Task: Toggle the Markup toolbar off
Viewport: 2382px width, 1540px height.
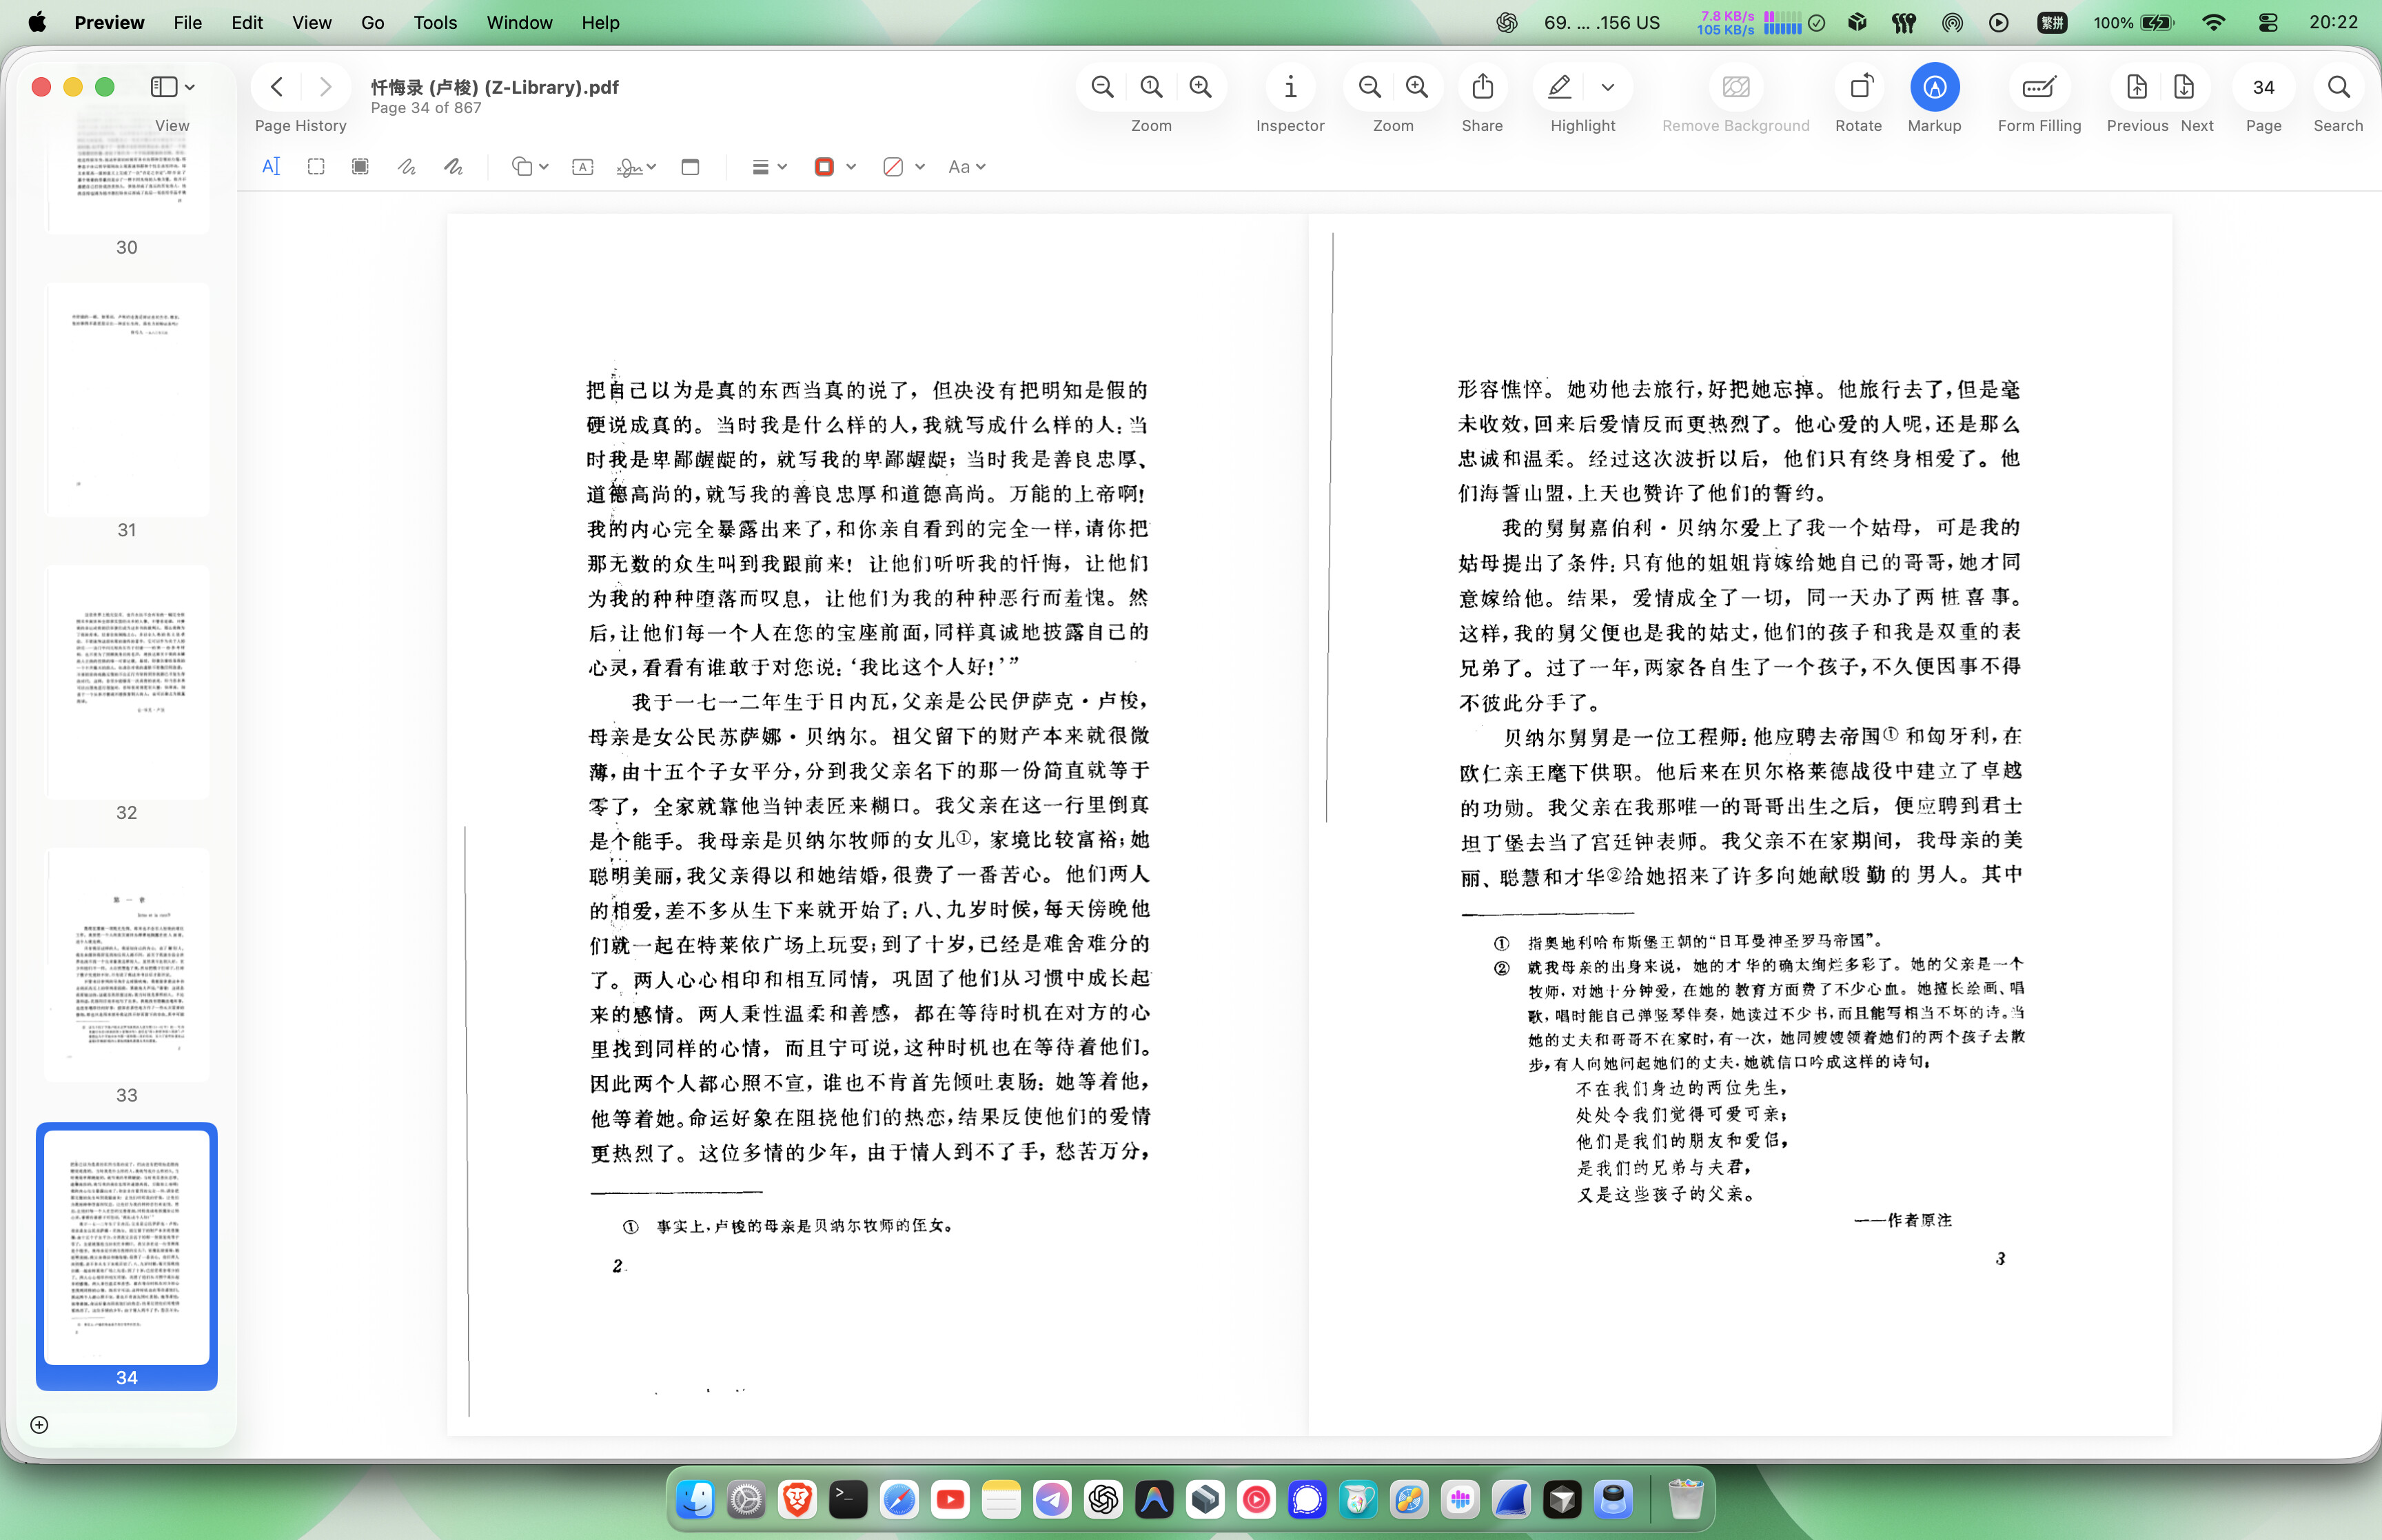Action: (x=1933, y=87)
